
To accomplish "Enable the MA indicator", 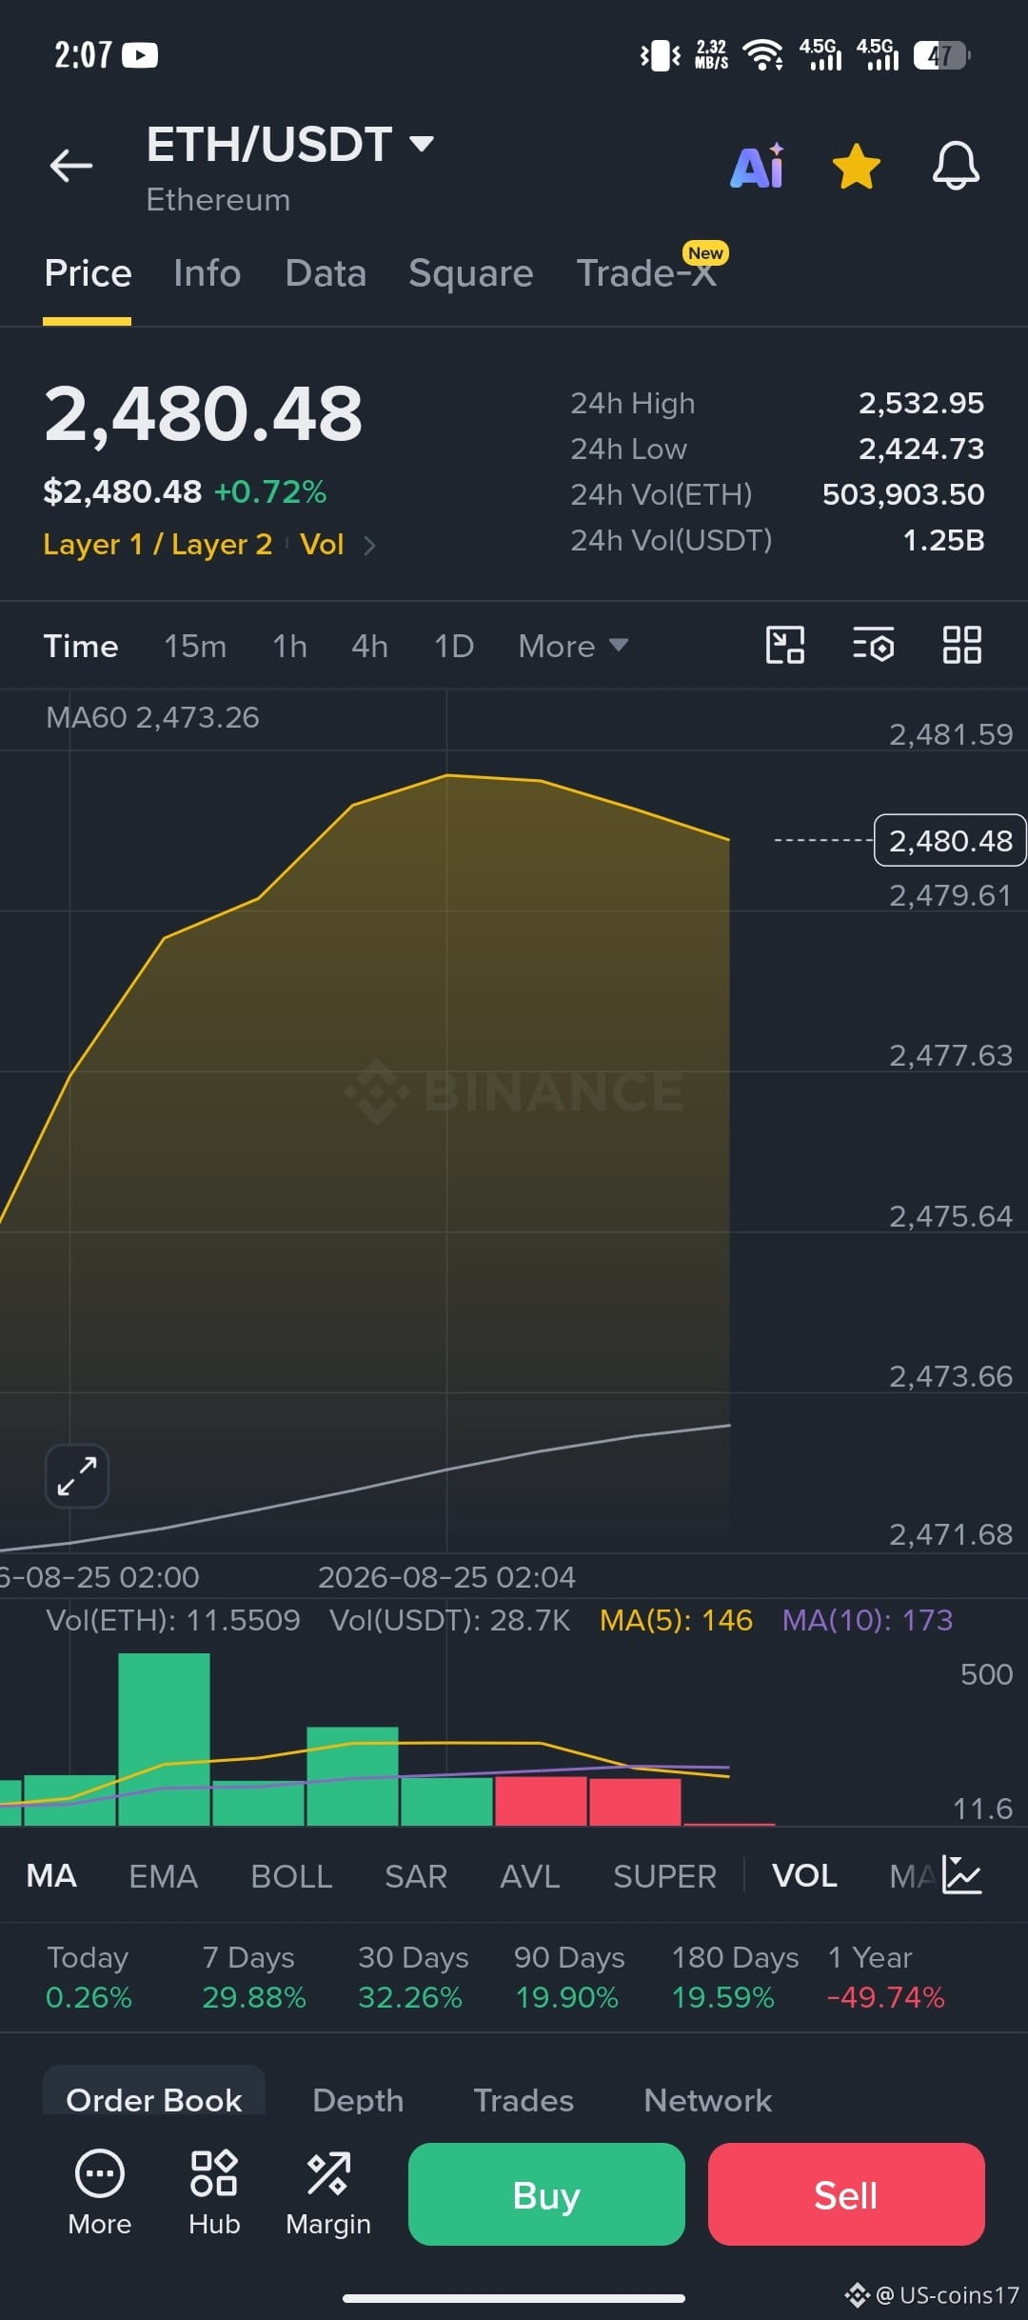I will pyautogui.click(x=51, y=1875).
